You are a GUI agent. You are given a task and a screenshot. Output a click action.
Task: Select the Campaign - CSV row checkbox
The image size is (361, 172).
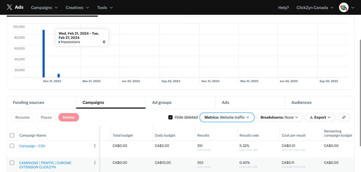point(12,146)
